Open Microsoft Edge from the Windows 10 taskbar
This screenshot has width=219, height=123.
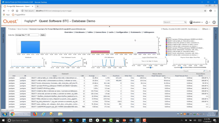[x=77, y=120]
